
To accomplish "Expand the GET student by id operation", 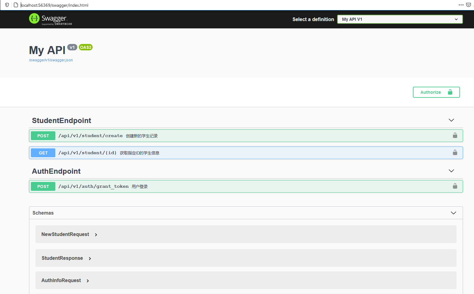I will [x=246, y=153].
